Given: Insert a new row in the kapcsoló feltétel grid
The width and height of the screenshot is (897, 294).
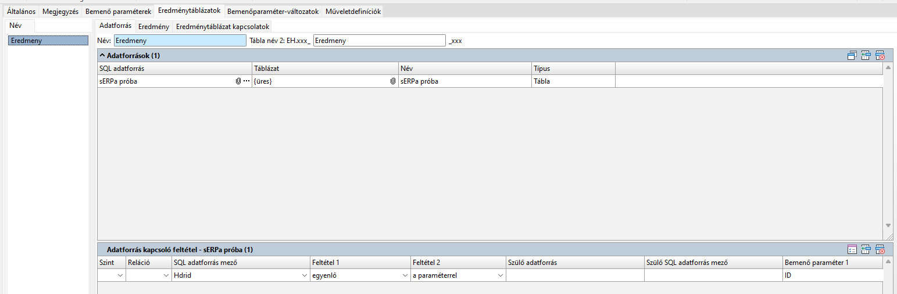Looking at the screenshot, I should click(x=866, y=250).
